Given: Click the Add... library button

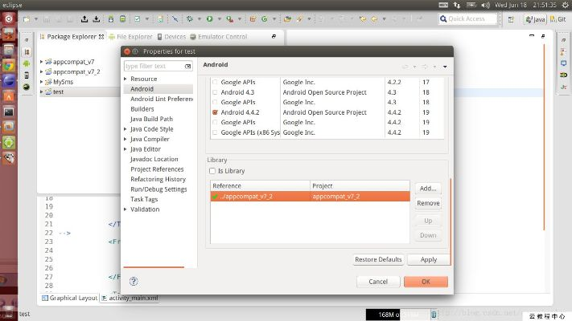Looking at the screenshot, I should pyautogui.click(x=428, y=189).
